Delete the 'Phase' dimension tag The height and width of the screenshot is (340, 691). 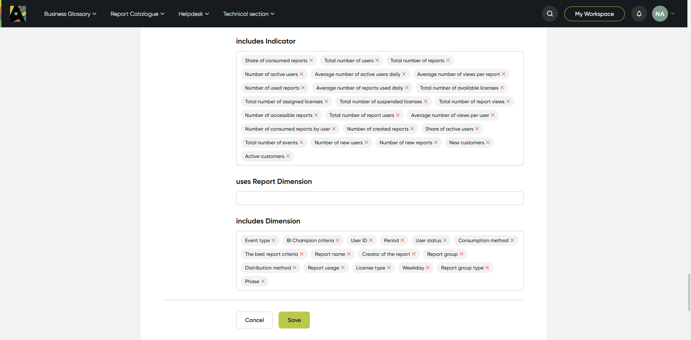tap(263, 281)
